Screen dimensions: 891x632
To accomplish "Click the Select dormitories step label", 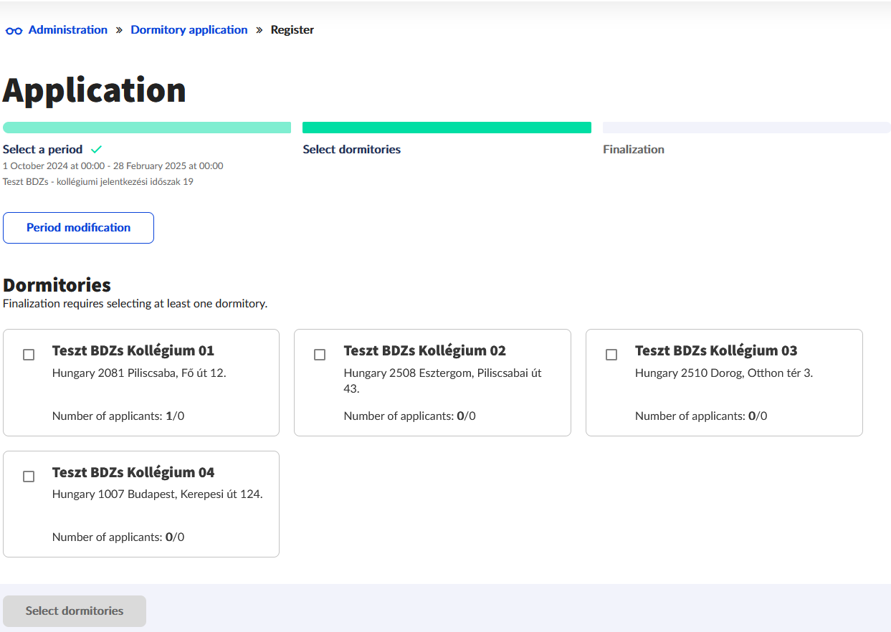I will 351,150.
